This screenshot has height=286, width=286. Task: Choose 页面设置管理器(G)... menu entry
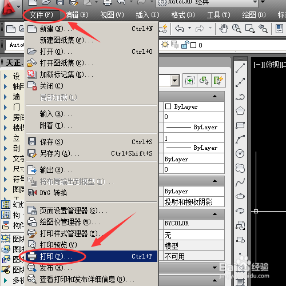(92, 210)
